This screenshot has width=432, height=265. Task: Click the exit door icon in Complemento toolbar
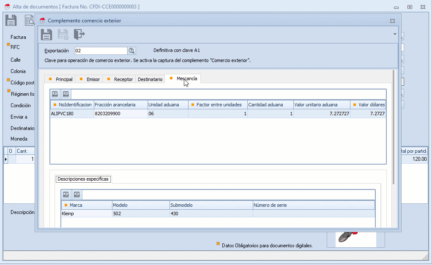click(x=79, y=35)
